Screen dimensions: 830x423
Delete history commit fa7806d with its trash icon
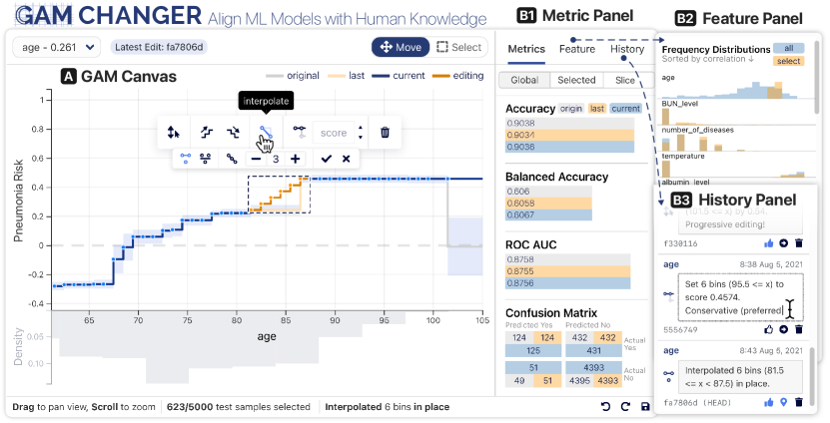click(x=799, y=402)
